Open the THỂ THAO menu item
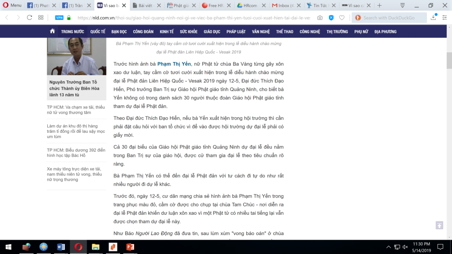The width and height of the screenshot is (452, 254). [285, 32]
